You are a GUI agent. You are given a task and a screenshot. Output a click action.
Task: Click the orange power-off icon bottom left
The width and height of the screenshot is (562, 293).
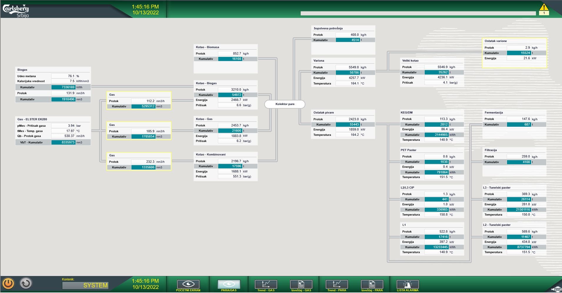tap(9, 283)
